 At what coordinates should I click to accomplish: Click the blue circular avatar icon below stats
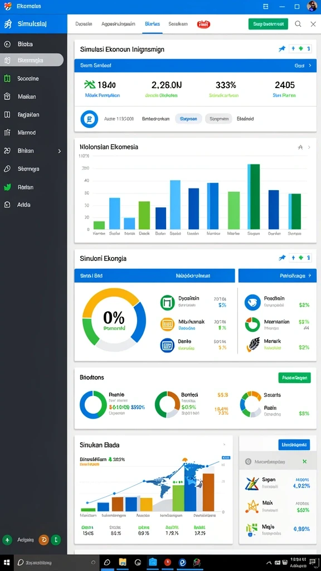pos(89,119)
